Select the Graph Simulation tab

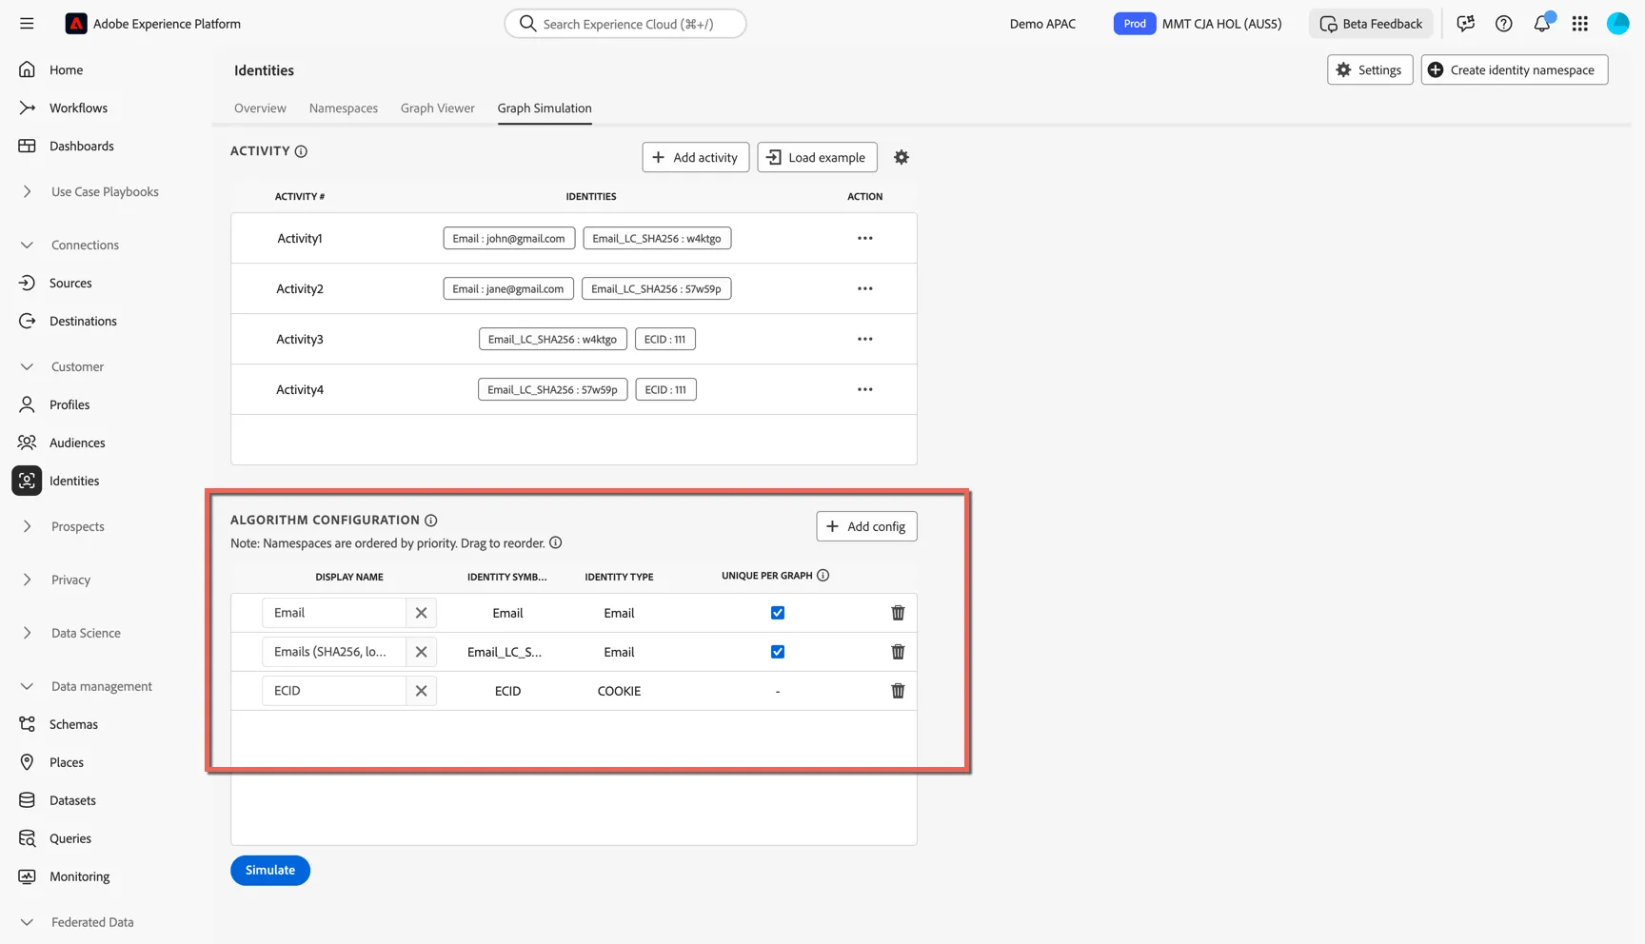(x=545, y=108)
